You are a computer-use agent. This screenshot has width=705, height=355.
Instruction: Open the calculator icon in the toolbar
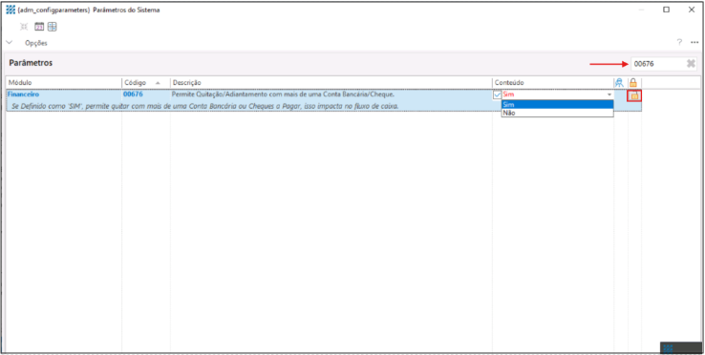pyautogui.click(x=53, y=27)
